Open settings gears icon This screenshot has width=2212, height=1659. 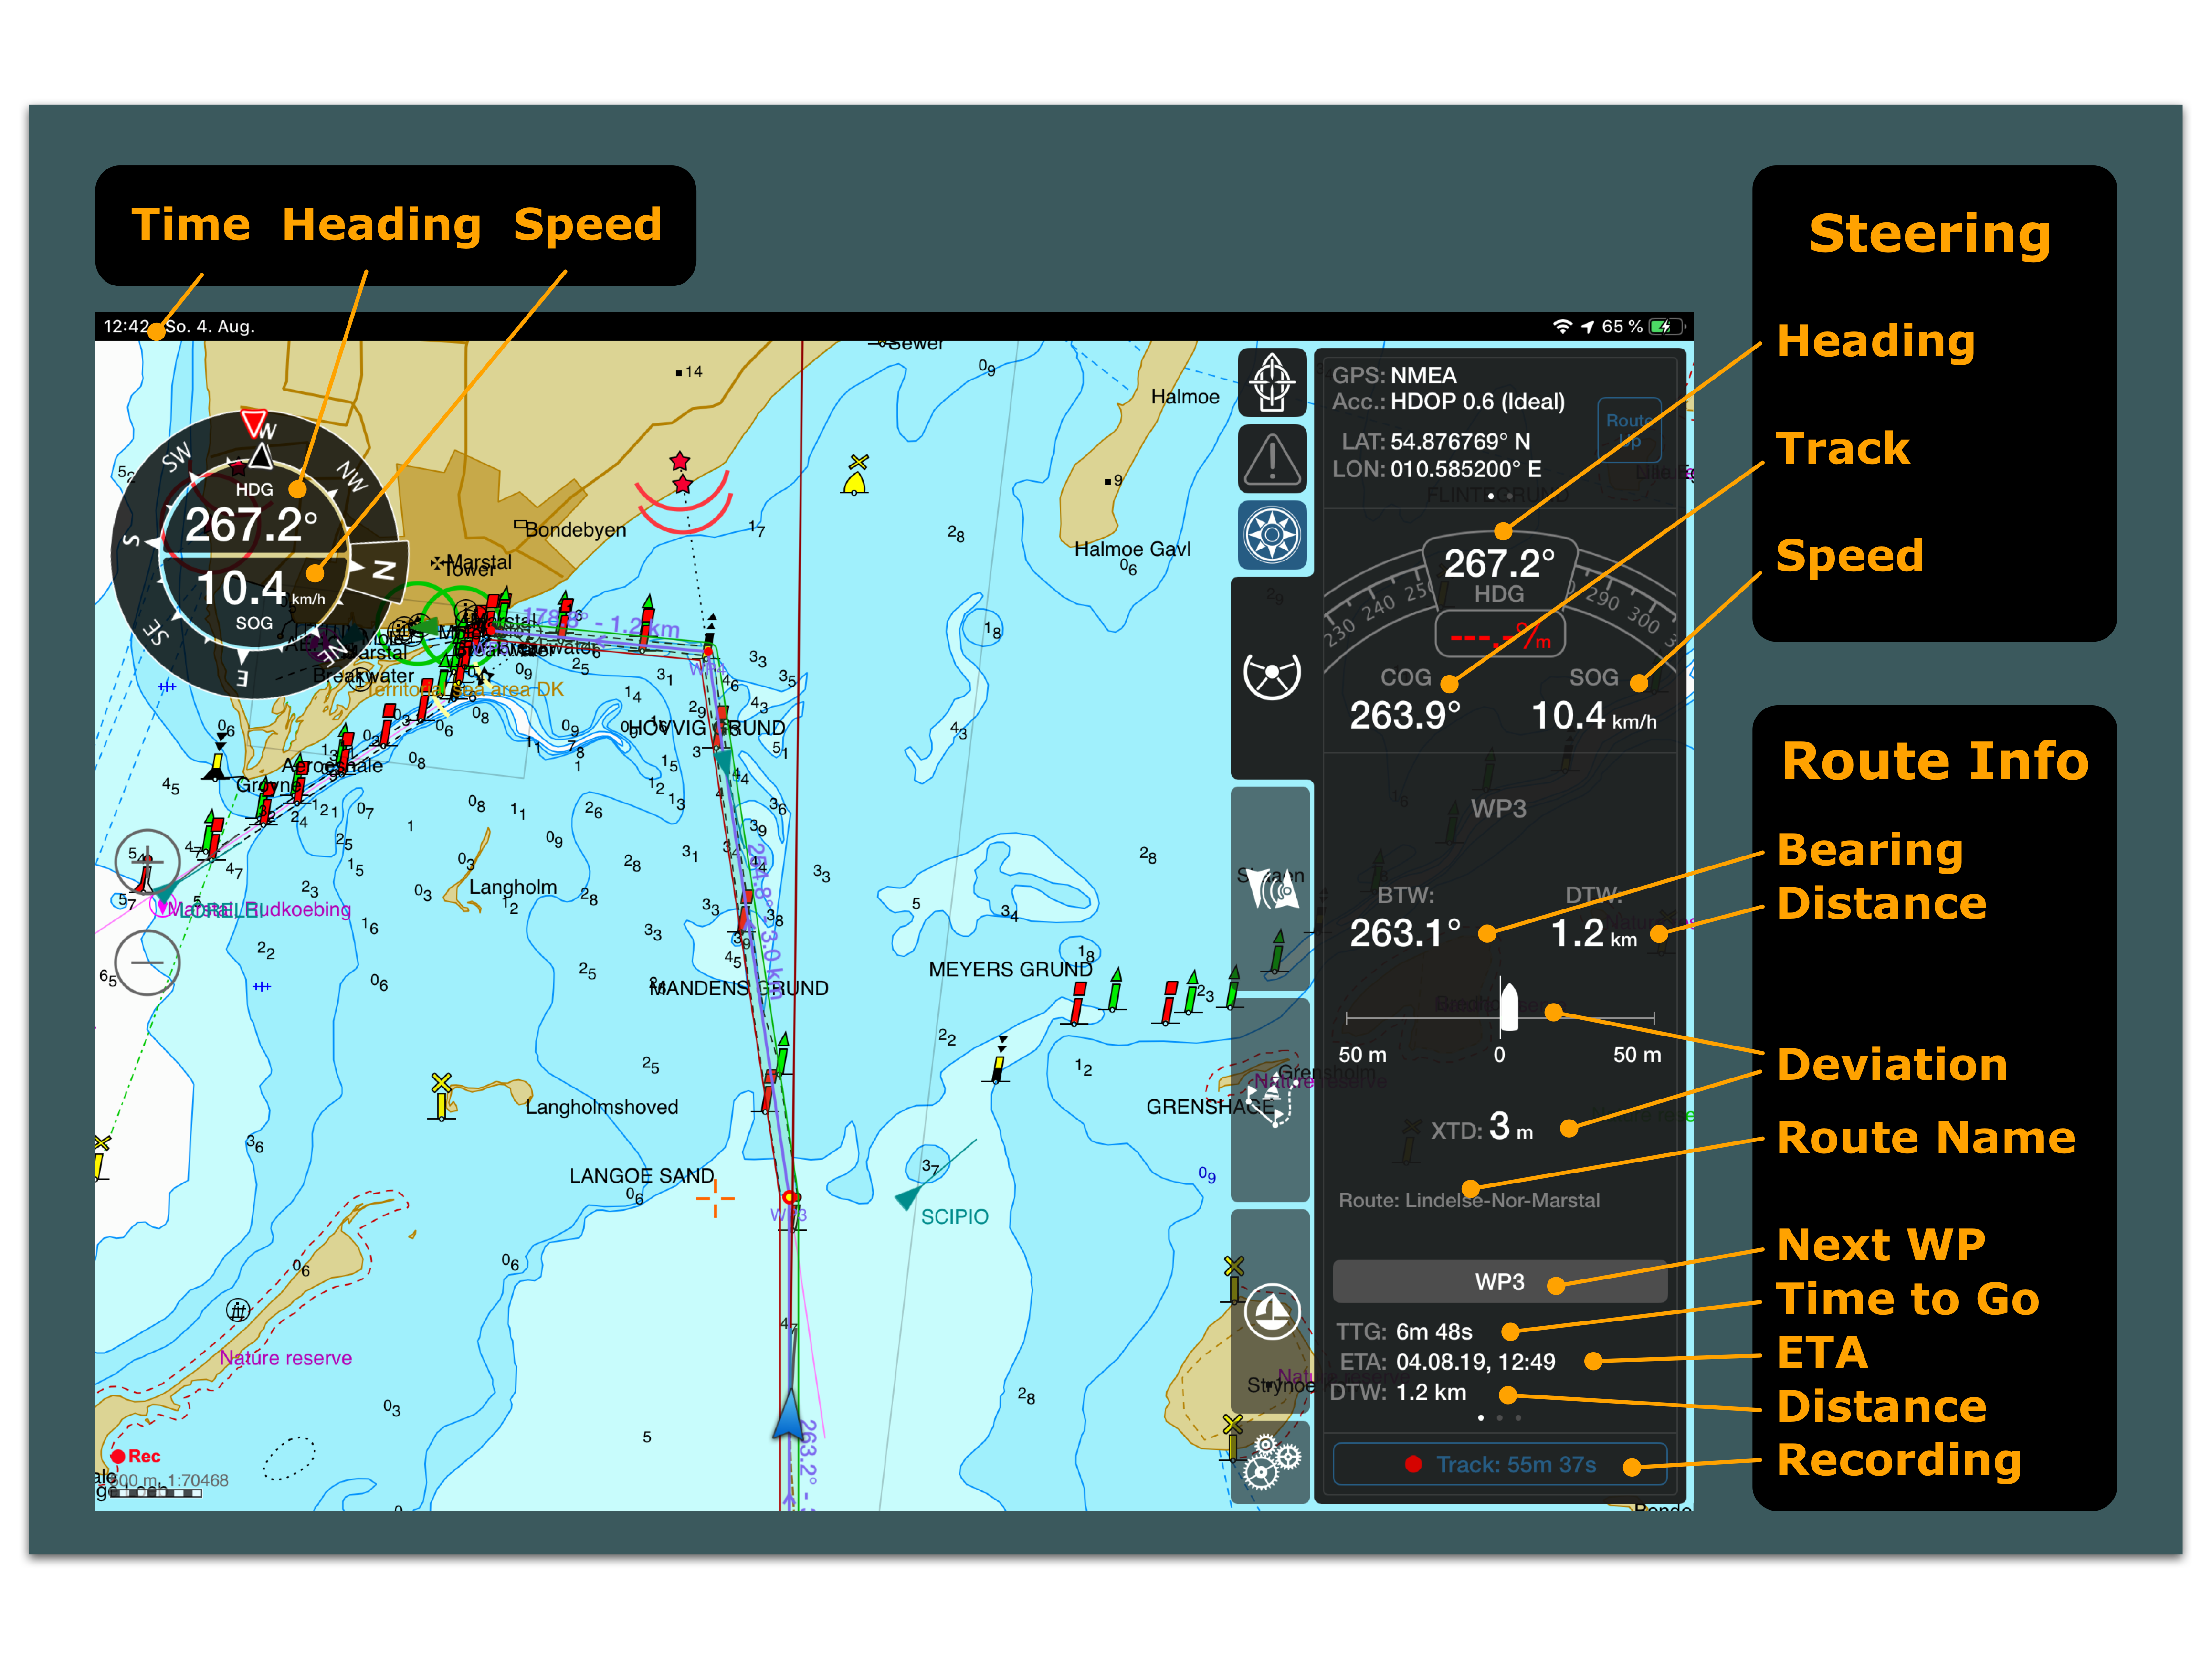pyautogui.click(x=1271, y=1463)
